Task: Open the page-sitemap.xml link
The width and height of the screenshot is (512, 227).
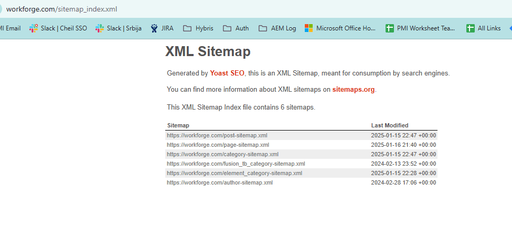Action: [x=218, y=145]
